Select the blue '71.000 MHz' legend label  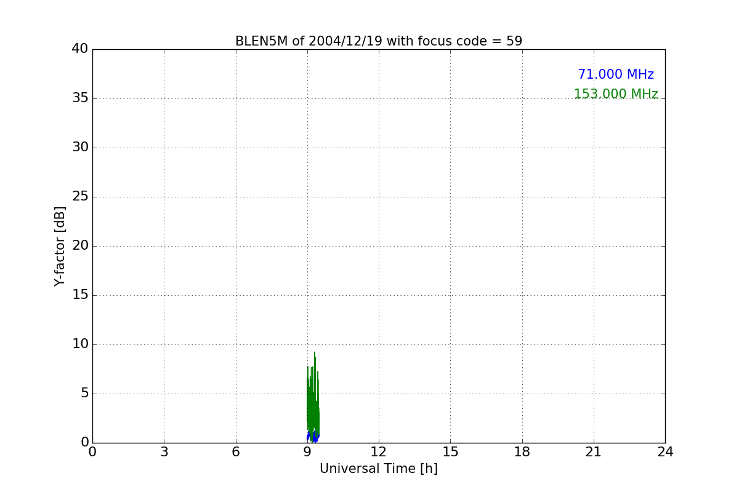pos(616,74)
